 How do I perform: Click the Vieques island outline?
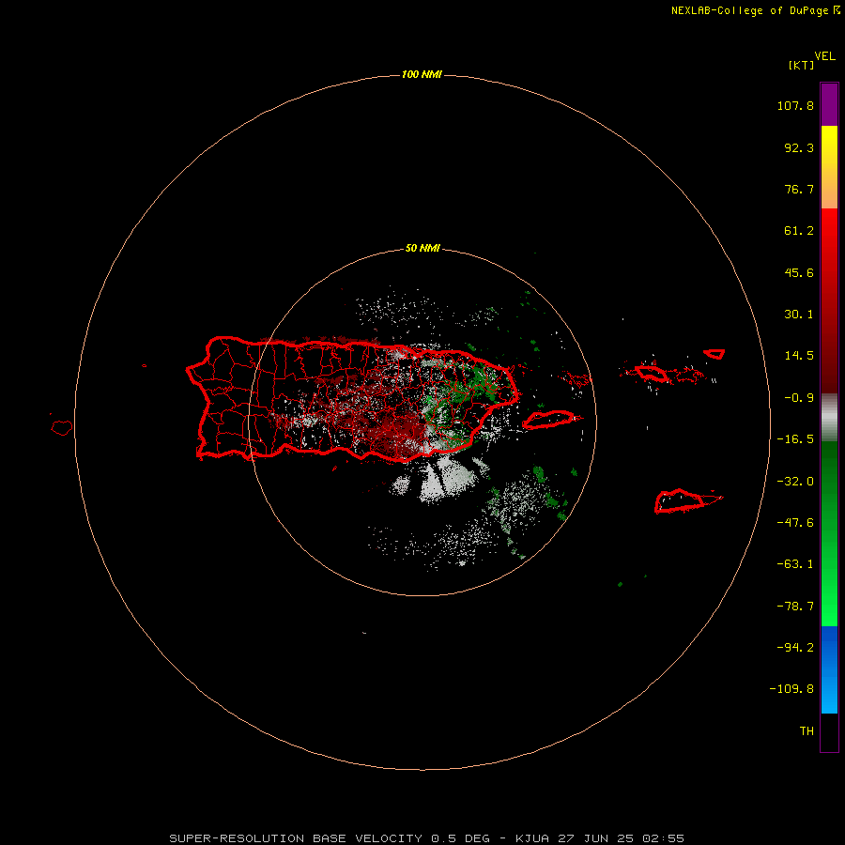coord(550,420)
